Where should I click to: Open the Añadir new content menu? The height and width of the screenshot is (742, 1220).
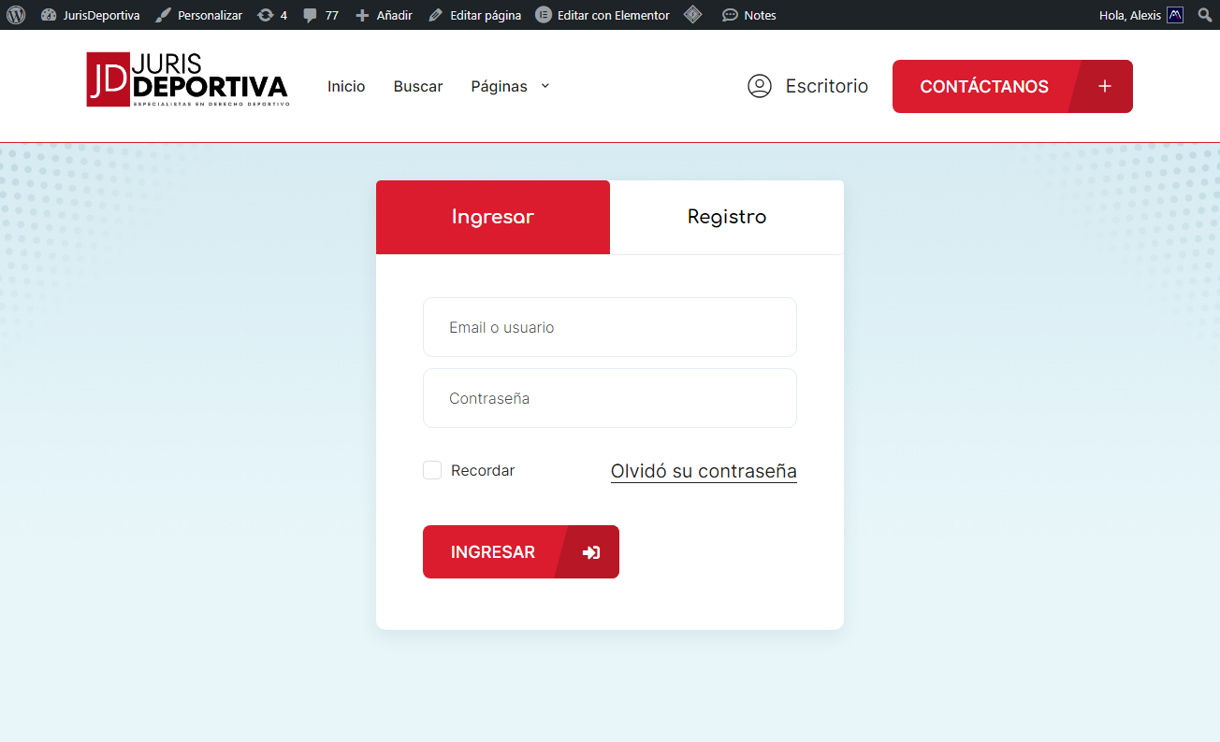pos(385,15)
